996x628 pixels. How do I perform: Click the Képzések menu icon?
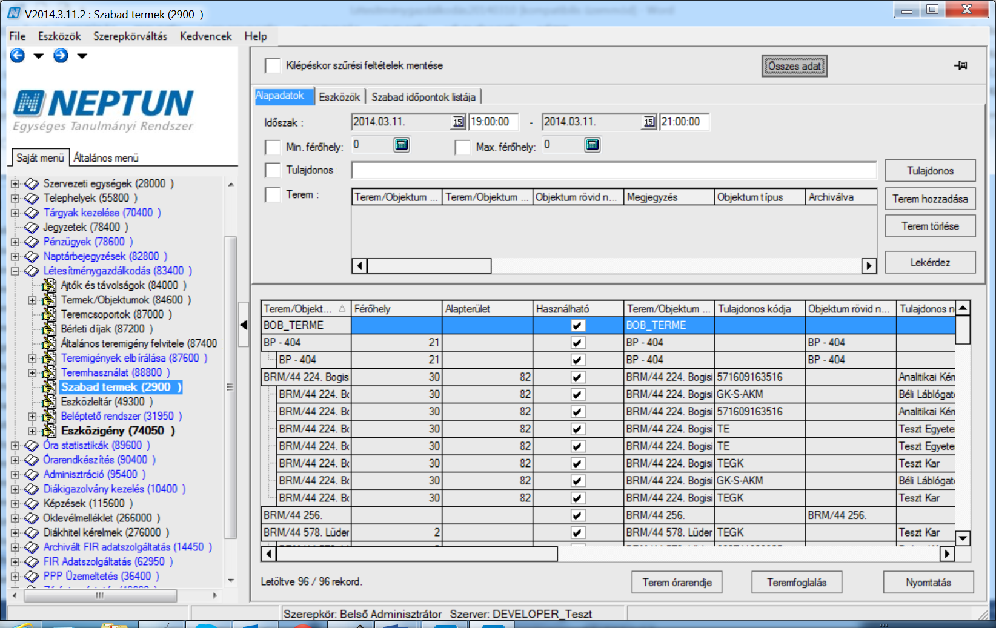(x=32, y=503)
